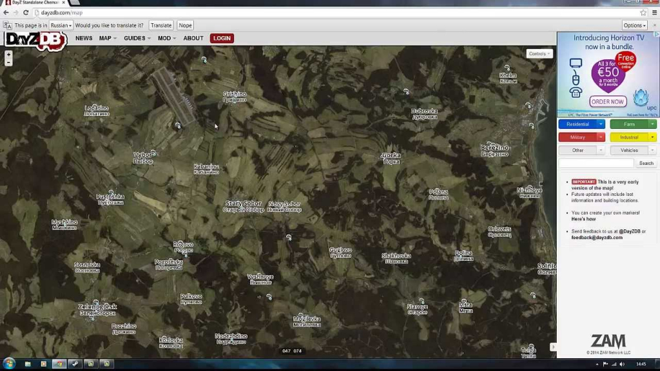Viewport: 660px width, 371px height.
Task: Toggle the Military filter button
Action: pyautogui.click(x=577, y=137)
